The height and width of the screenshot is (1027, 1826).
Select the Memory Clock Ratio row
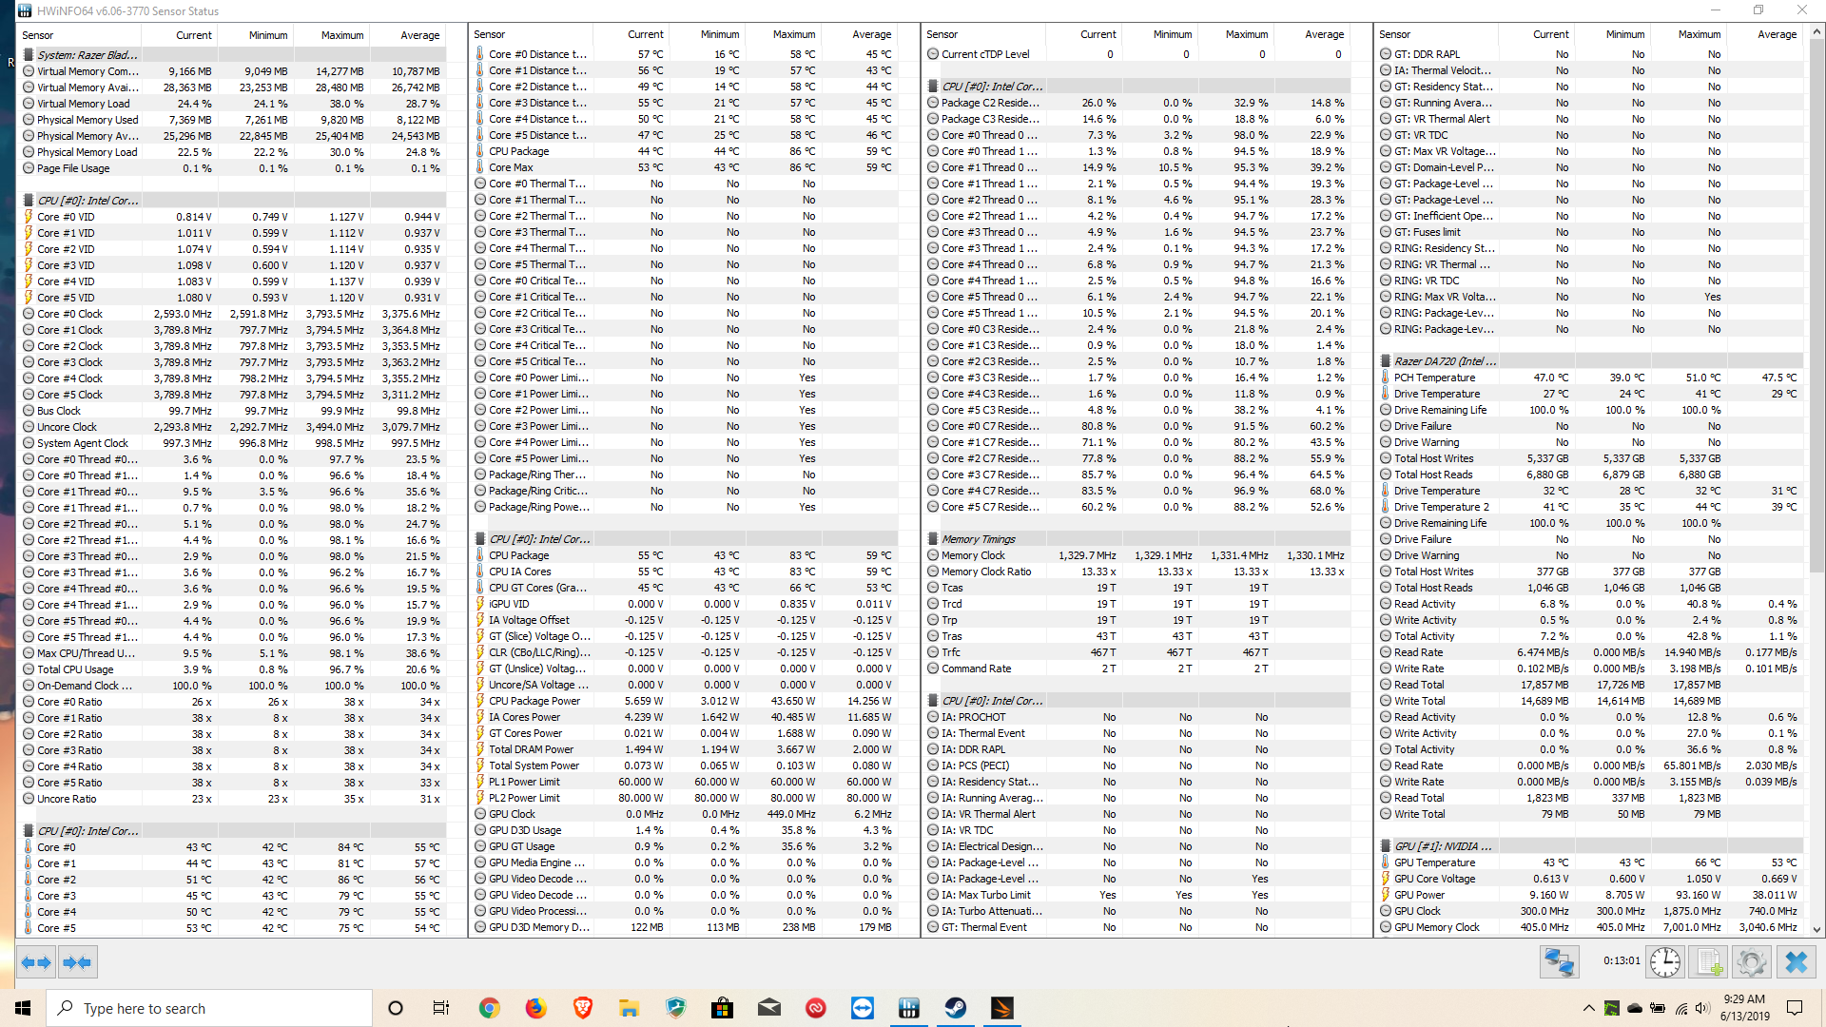coord(1138,572)
